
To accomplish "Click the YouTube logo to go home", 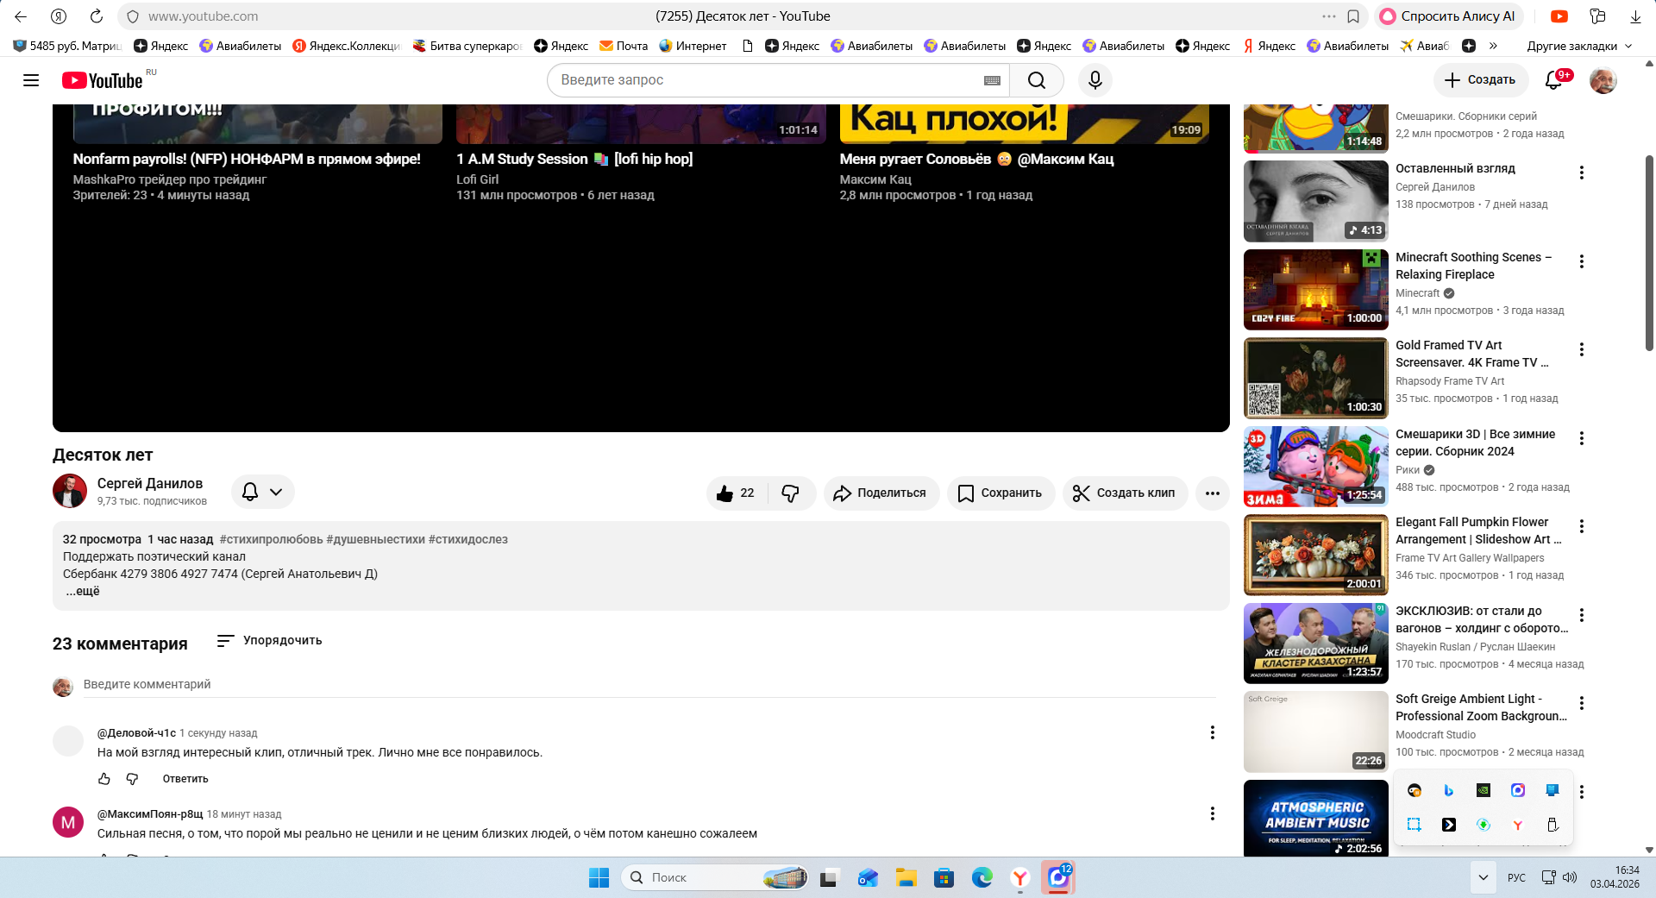I will (x=103, y=80).
